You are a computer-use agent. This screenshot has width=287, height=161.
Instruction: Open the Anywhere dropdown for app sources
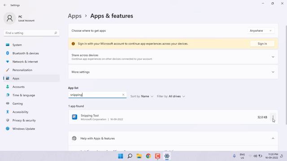click(261, 31)
